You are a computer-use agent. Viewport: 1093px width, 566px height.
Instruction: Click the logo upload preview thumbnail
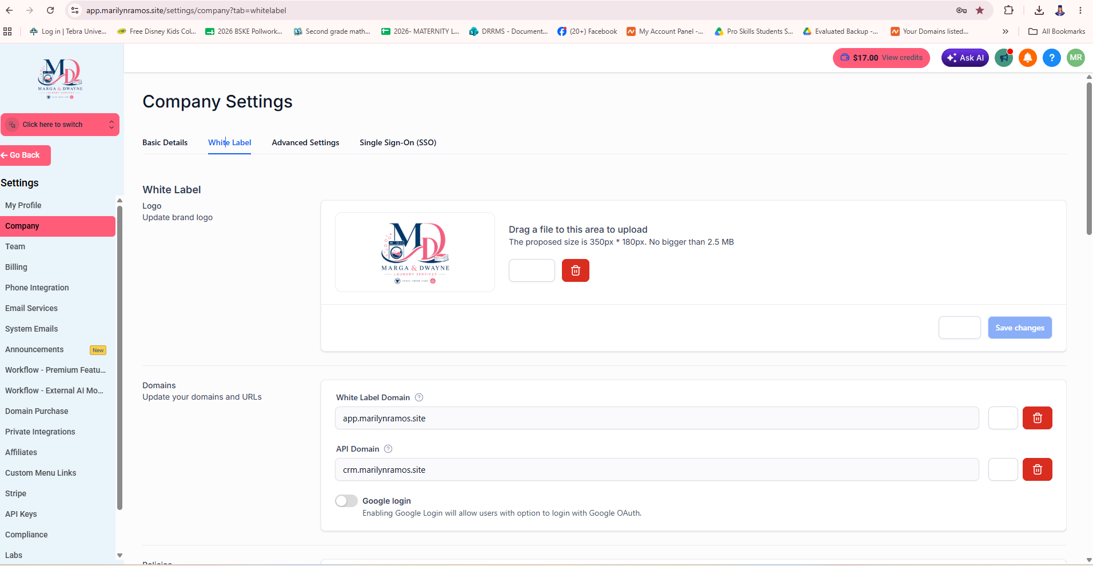(x=415, y=252)
